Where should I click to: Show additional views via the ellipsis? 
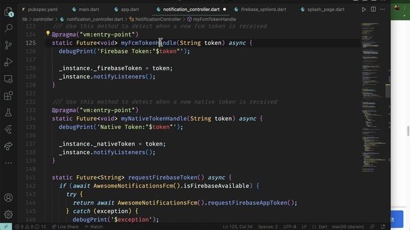pos(8,163)
